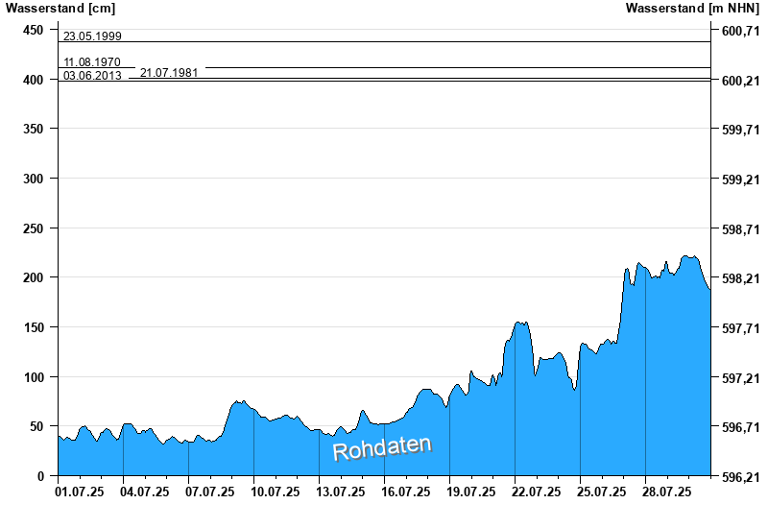Click the 28.07.25 date tick label
This screenshot has width=768, height=528.
(x=667, y=492)
